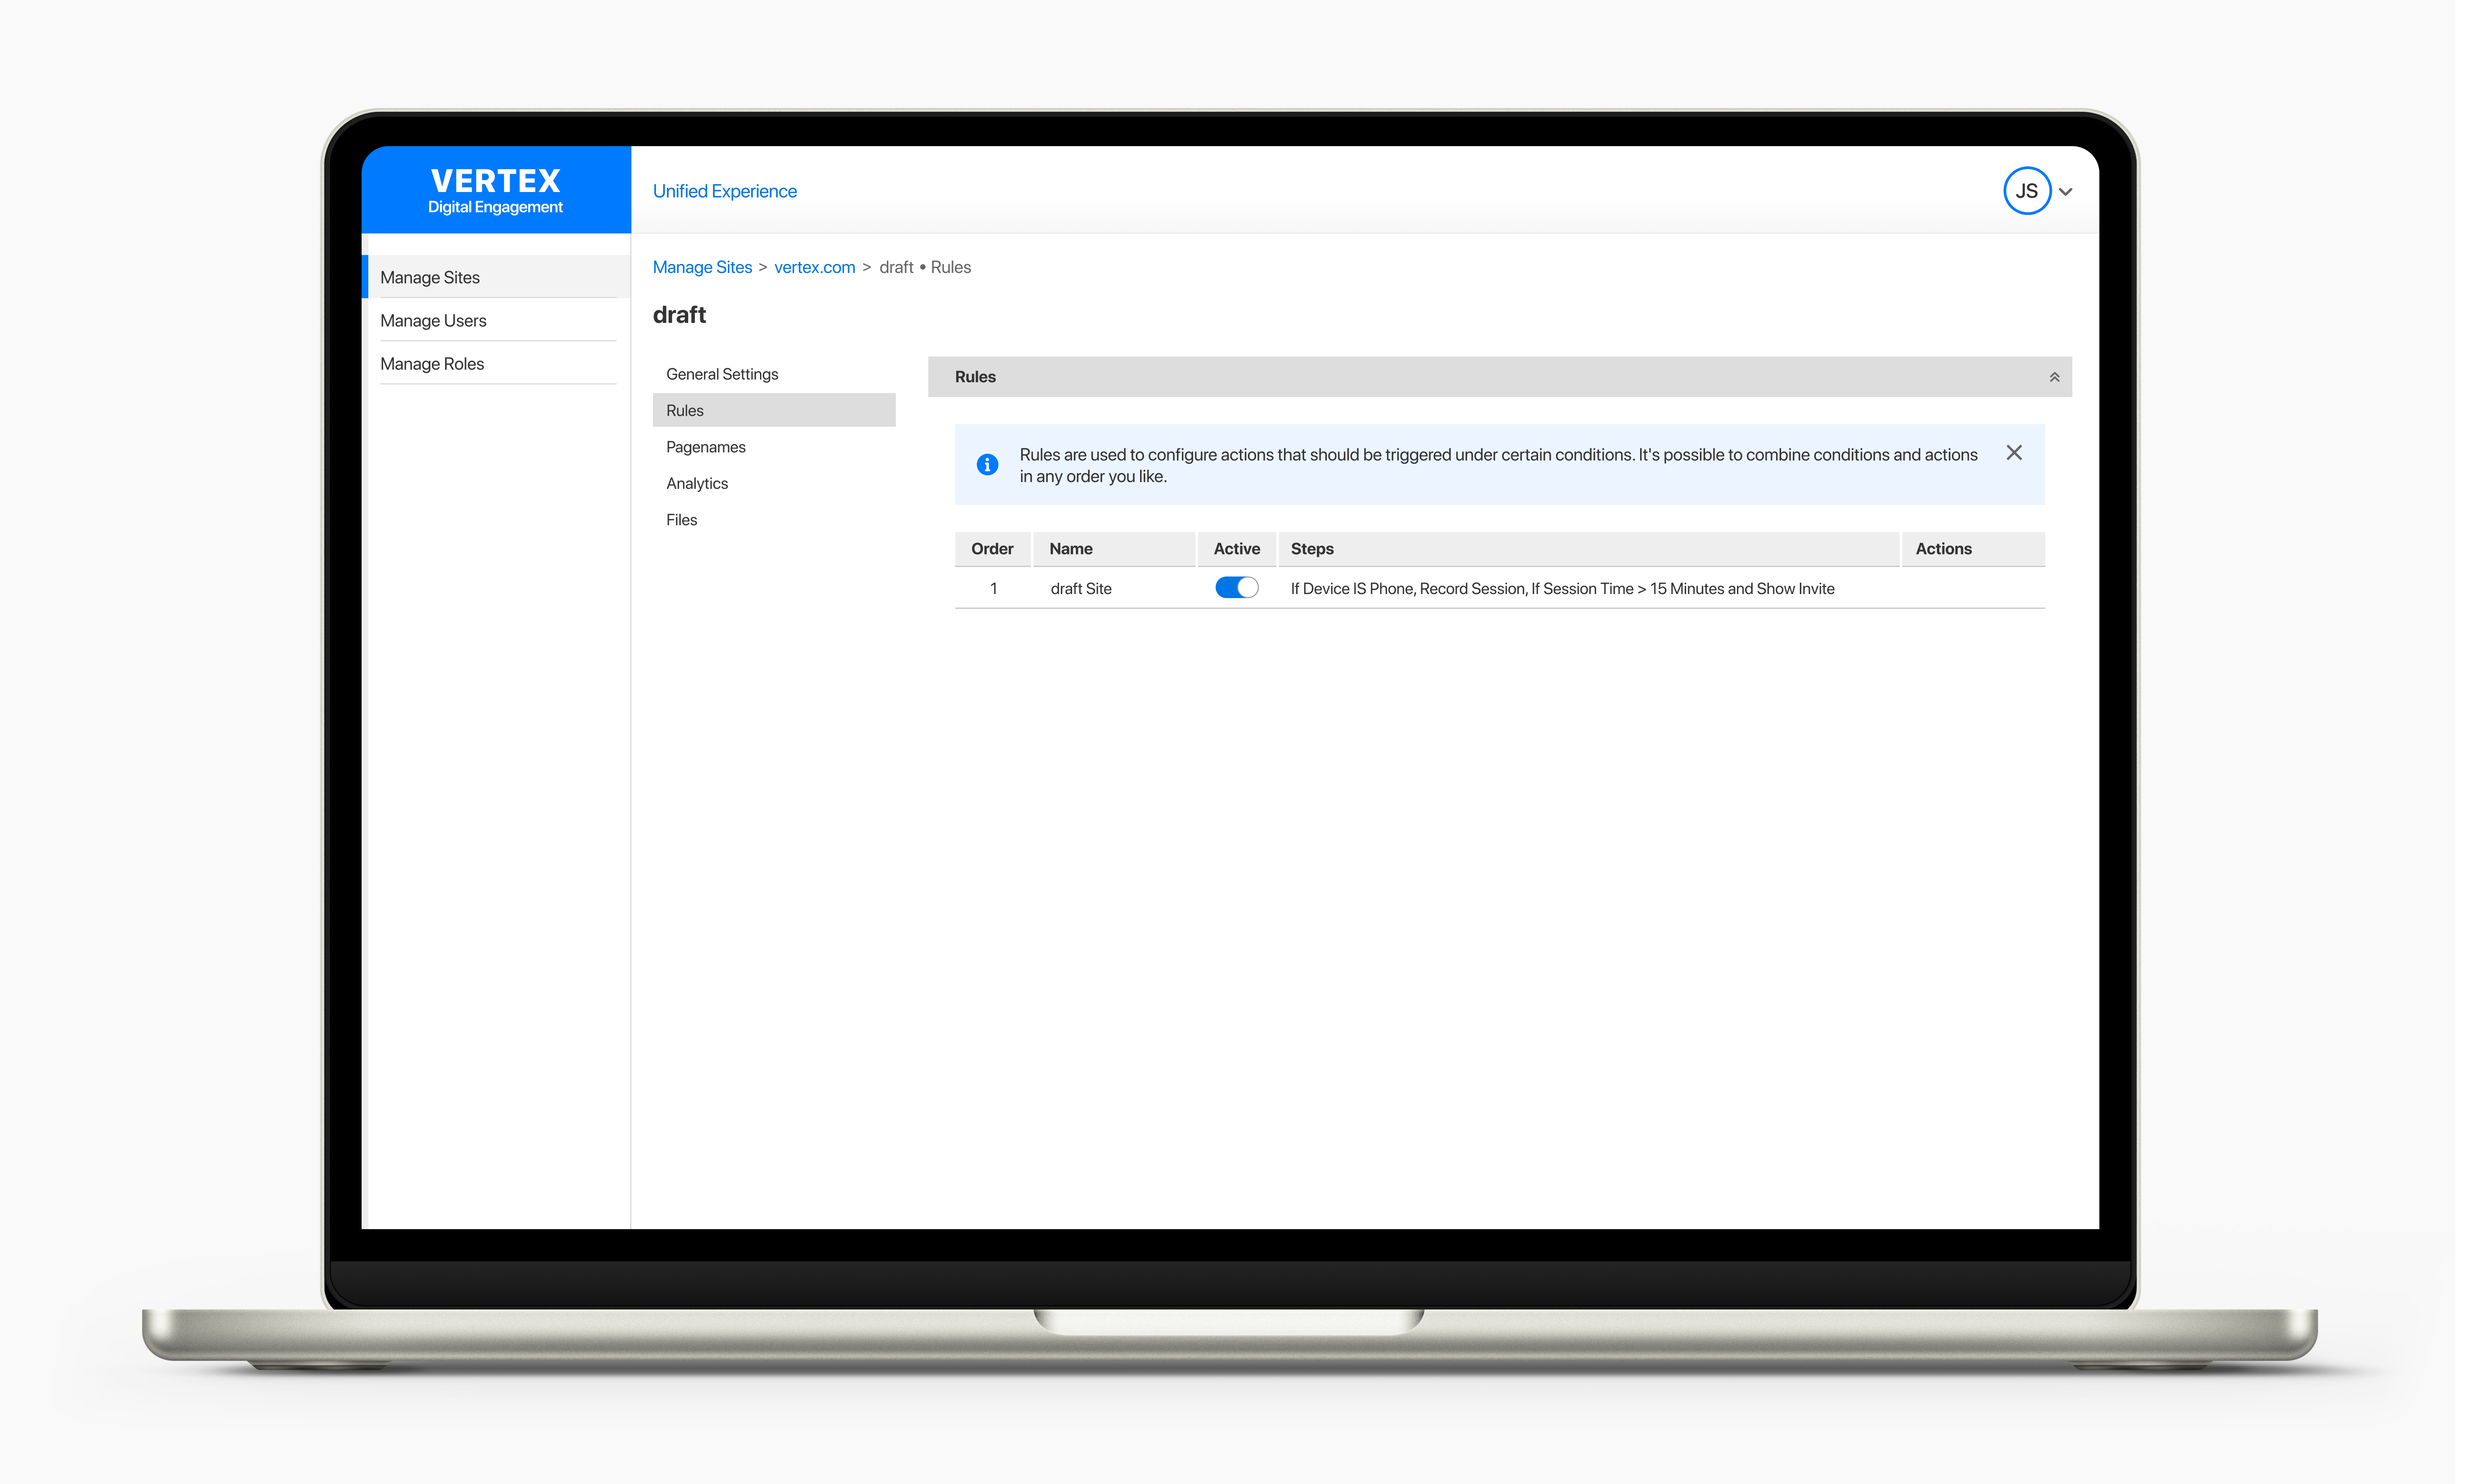Click the VERTEX Digital Engagement logo
The height and width of the screenshot is (1484, 2465).
[x=495, y=190]
